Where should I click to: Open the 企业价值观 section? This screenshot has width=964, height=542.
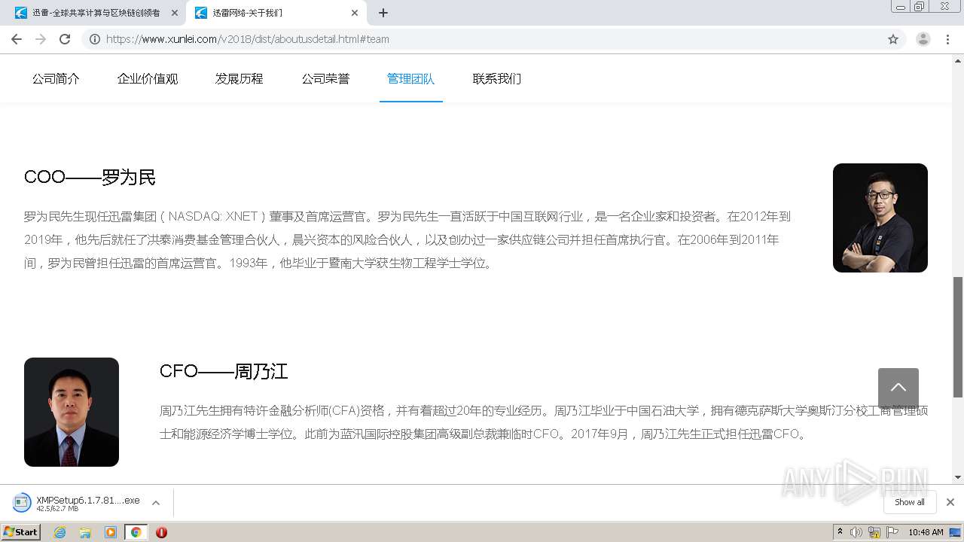[x=148, y=78]
